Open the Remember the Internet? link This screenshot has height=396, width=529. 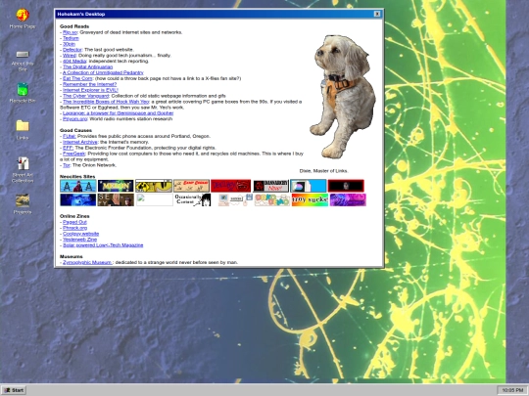[89, 84]
